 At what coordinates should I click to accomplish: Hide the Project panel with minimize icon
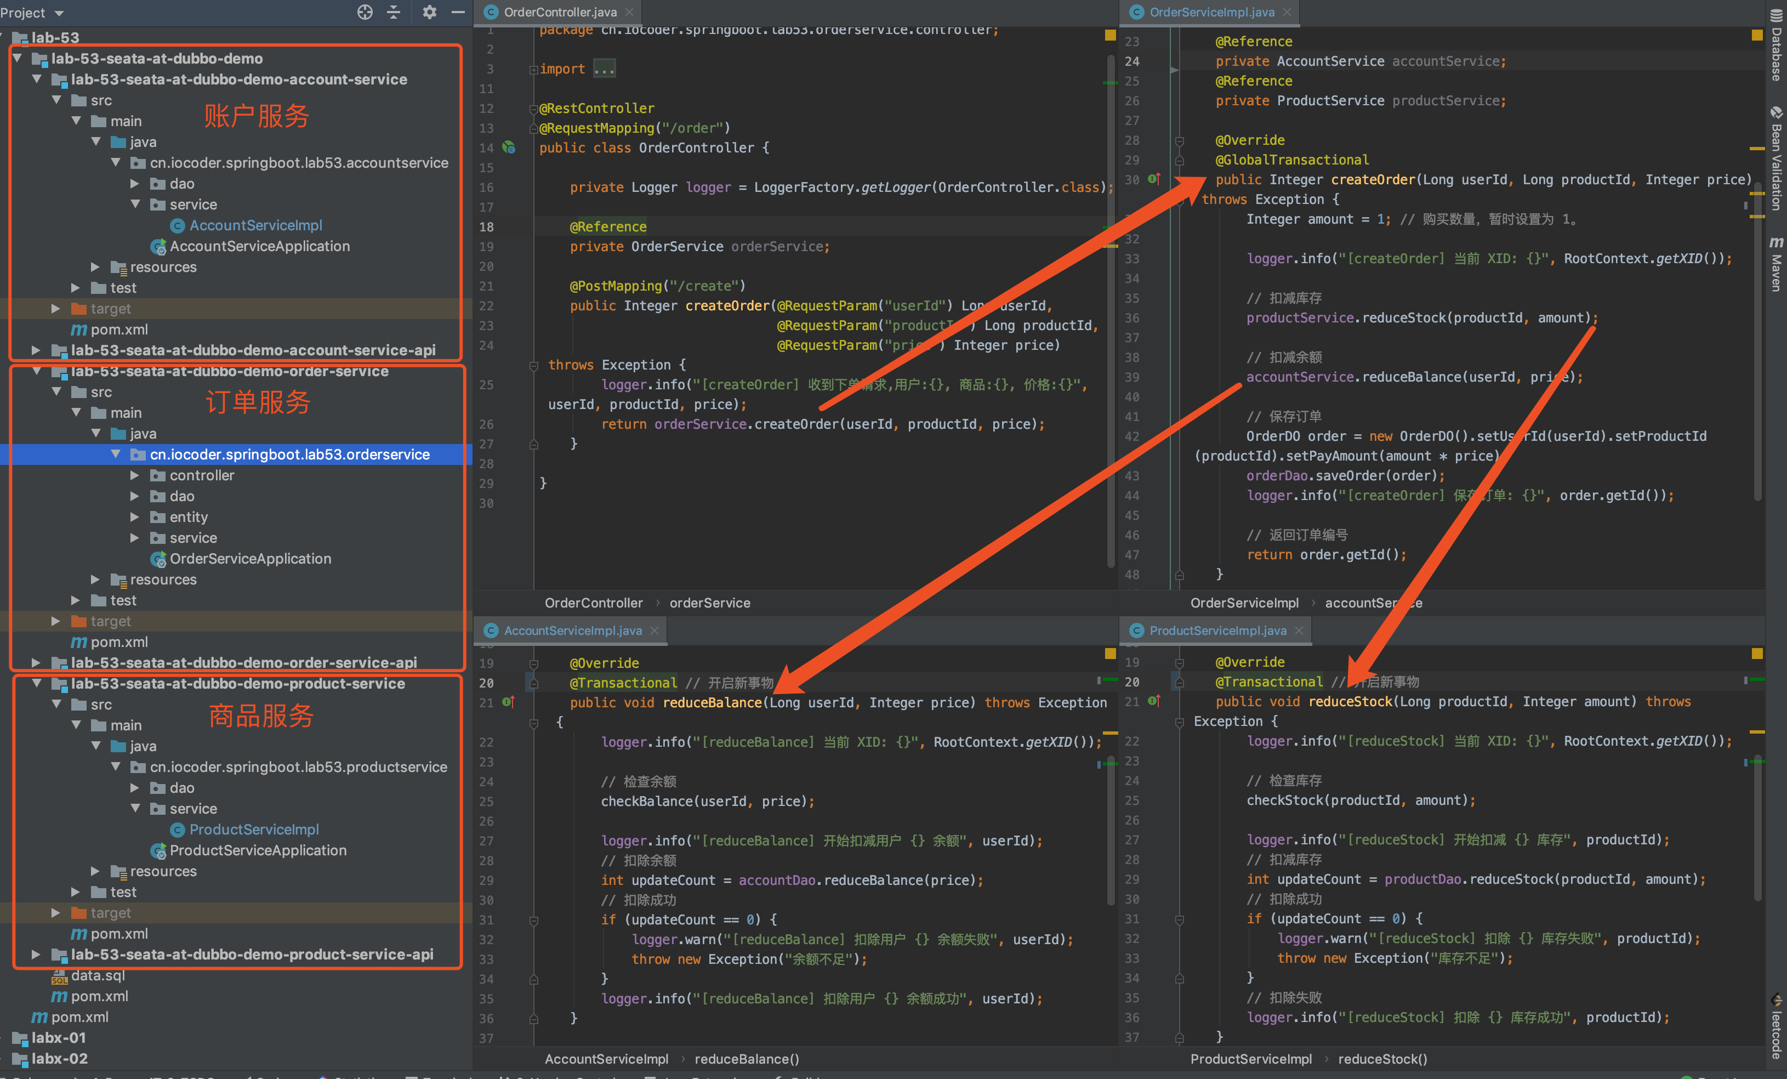coord(458,12)
